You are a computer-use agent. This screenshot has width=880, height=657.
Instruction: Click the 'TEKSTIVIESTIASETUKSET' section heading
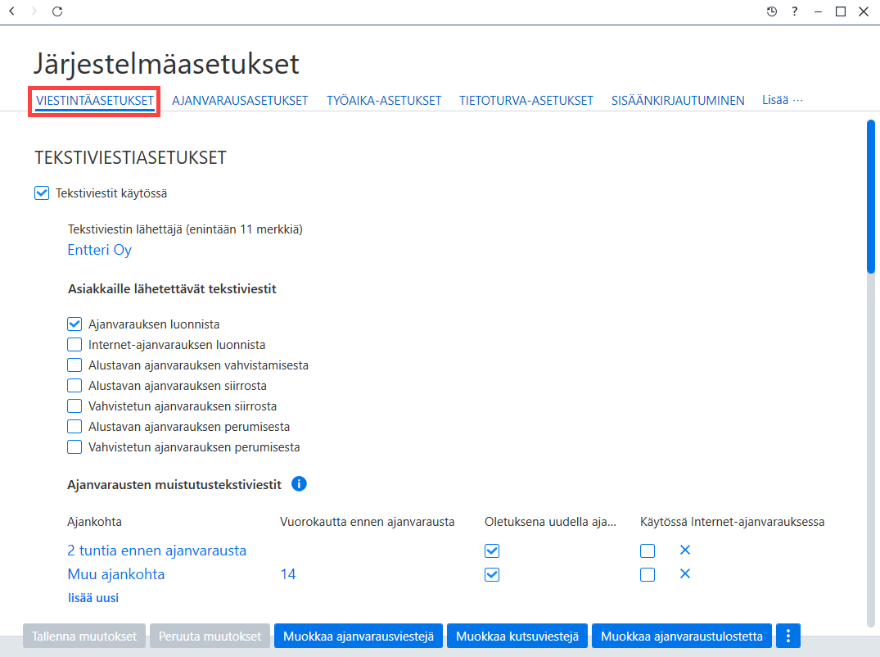coord(130,158)
